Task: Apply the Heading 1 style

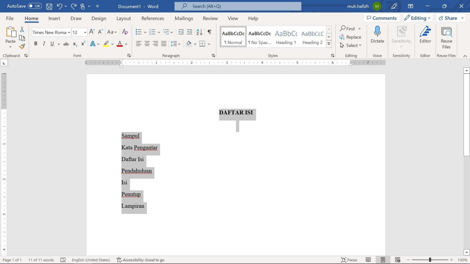Action: pyautogui.click(x=285, y=36)
